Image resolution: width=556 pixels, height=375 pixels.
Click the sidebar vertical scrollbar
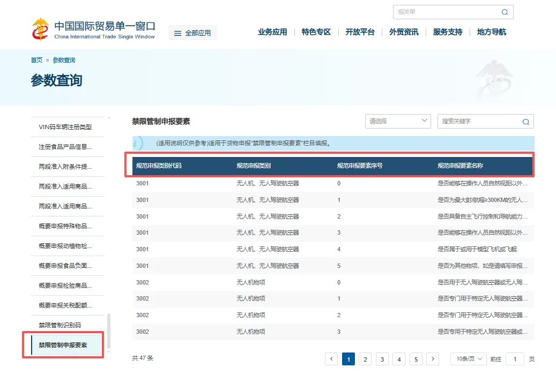tap(109, 331)
